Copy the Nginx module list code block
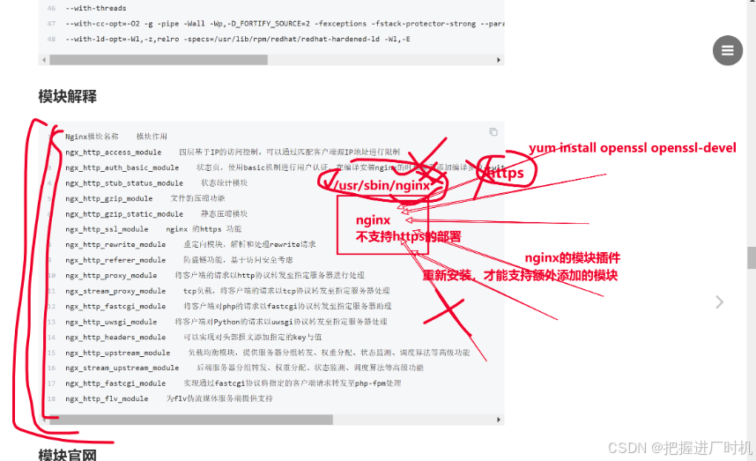This screenshot has height=461, width=756. 493,132
